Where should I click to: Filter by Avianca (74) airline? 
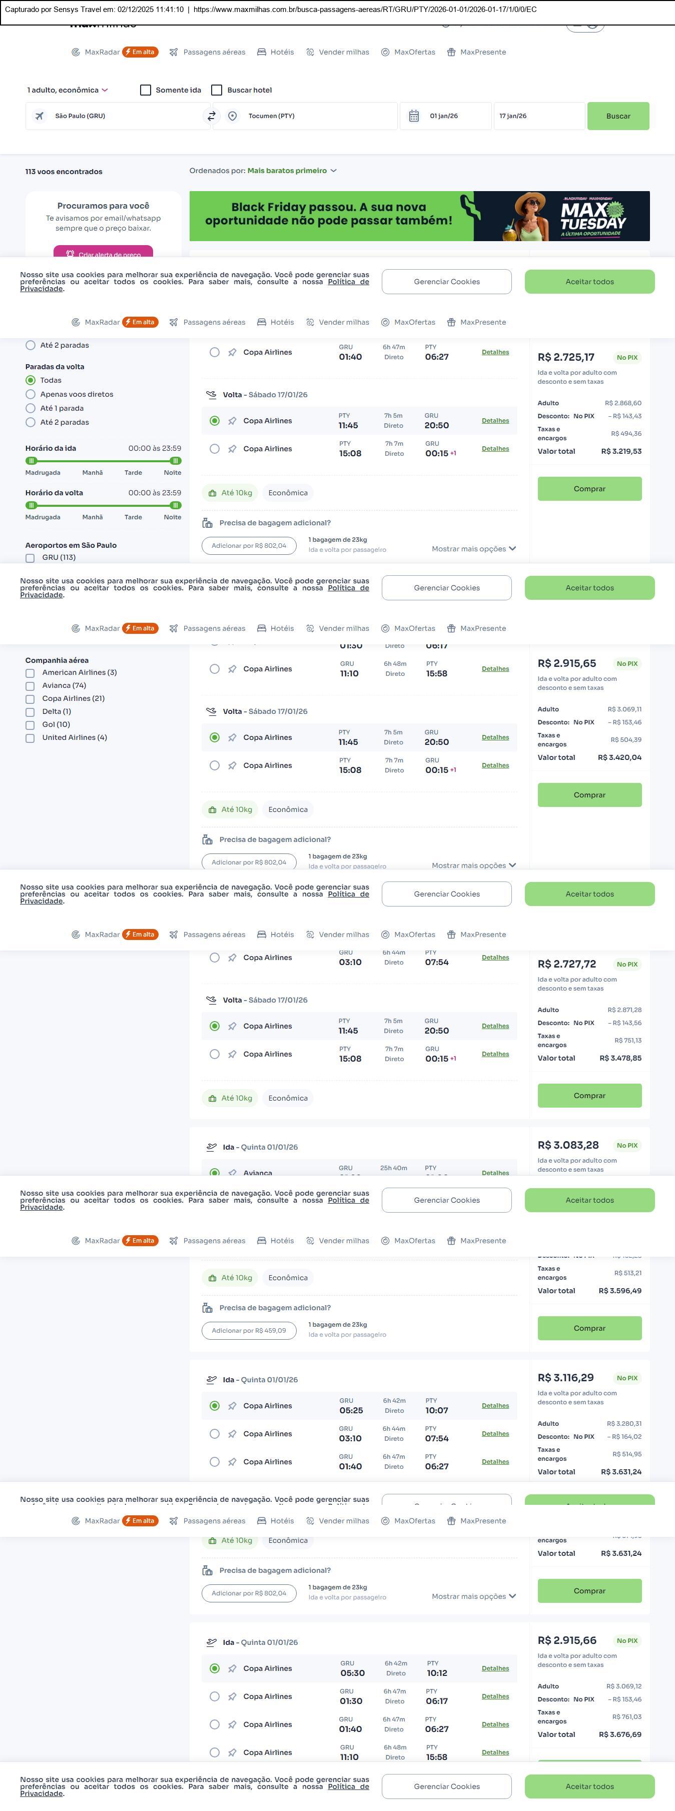(30, 686)
